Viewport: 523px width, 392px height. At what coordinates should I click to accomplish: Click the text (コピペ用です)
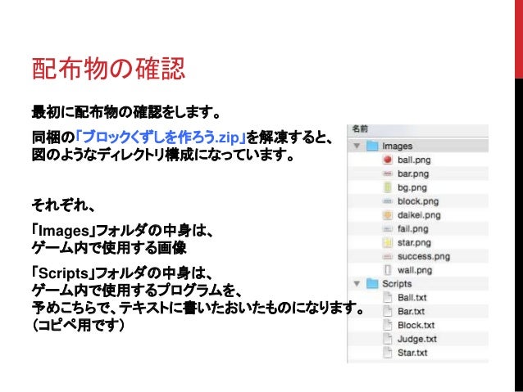tap(79, 325)
